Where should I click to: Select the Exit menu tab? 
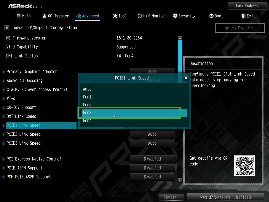(x=248, y=16)
